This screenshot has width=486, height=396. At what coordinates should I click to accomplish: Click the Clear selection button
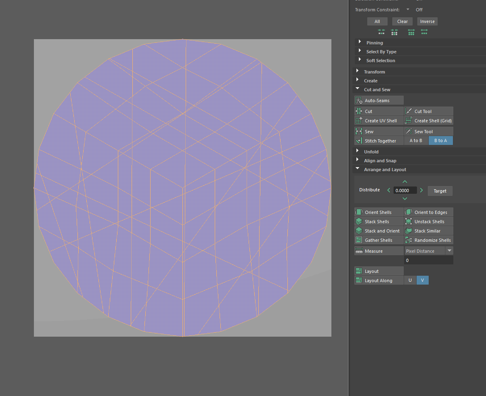pyautogui.click(x=402, y=21)
